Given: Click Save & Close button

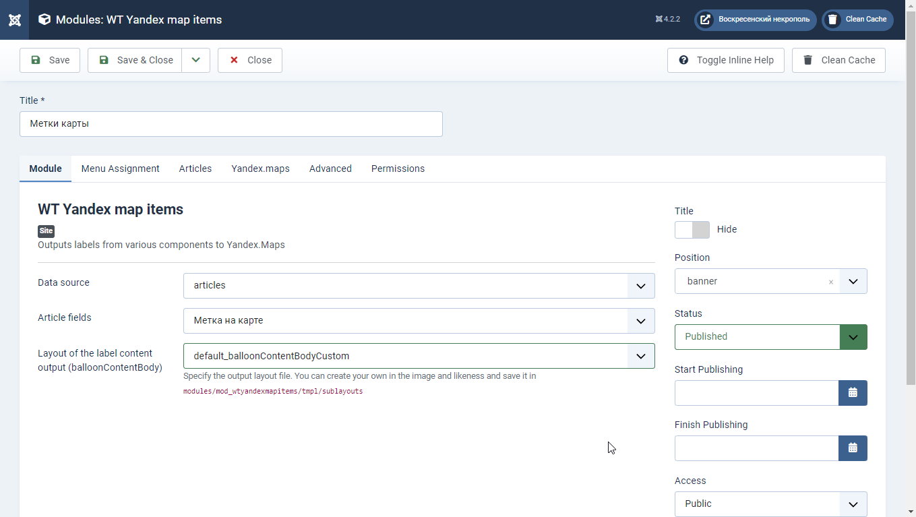Looking at the screenshot, I should 135,60.
